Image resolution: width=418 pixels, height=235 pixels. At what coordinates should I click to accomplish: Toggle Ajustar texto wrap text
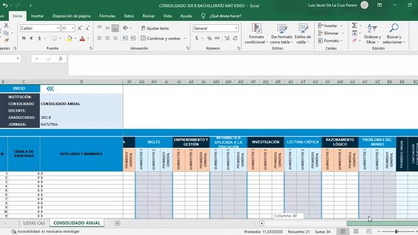[155, 28]
